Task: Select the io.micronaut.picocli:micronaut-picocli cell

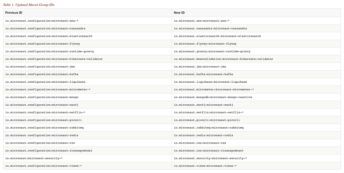Action: 207,120
